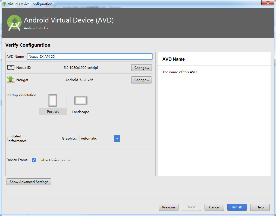This screenshot has width=276, height=216.
Task: Go back with the Previous button
Action: point(169,207)
